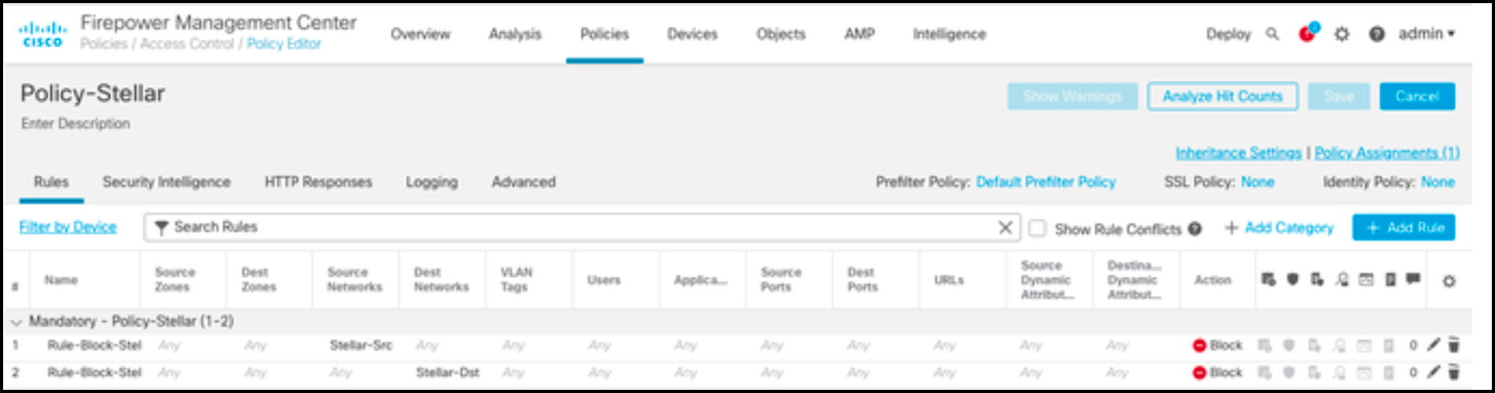Click the Analyze Hit Counts button

pos(1222,96)
